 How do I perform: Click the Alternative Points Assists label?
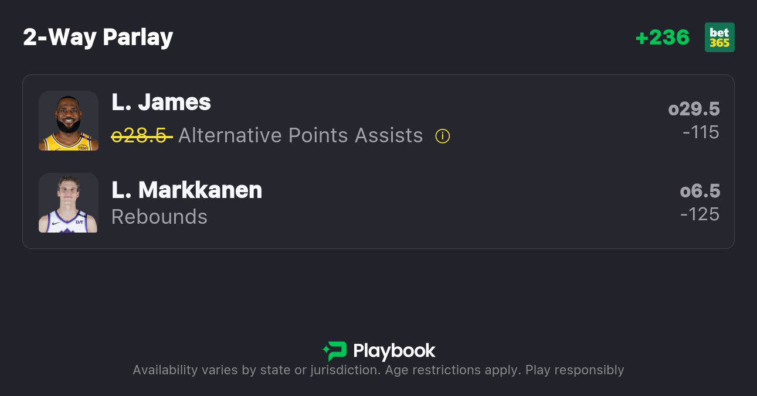click(x=300, y=136)
